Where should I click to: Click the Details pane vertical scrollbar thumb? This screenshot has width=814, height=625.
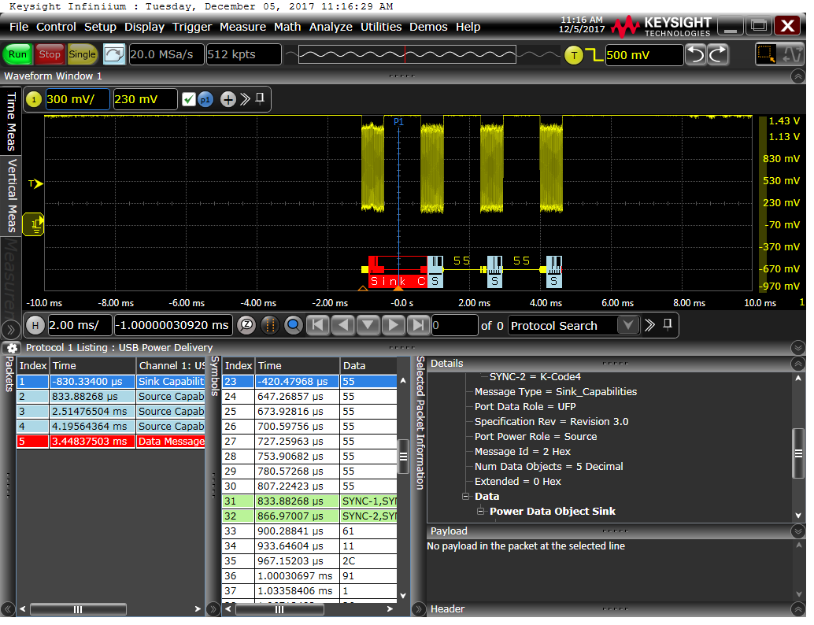(x=798, y=453)
